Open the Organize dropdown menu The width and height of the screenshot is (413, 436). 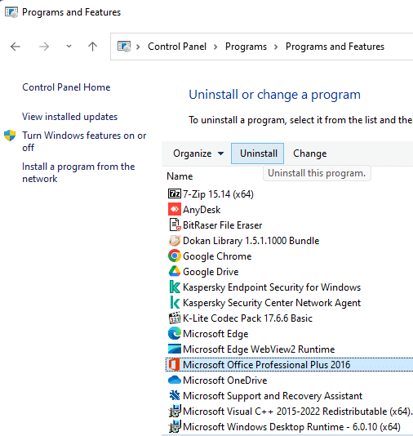[198, 153]
